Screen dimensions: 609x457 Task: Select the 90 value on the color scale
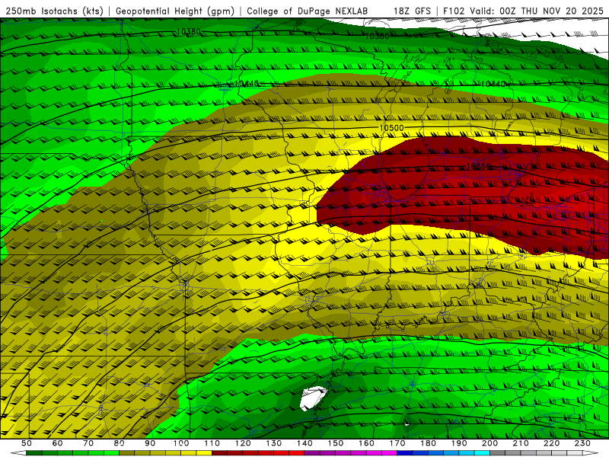150,443
